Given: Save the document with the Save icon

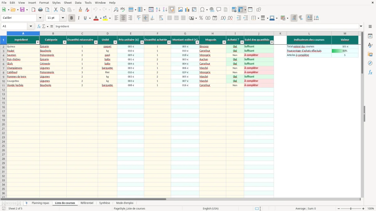Looking at the screenshot, I should click(22, 10).
